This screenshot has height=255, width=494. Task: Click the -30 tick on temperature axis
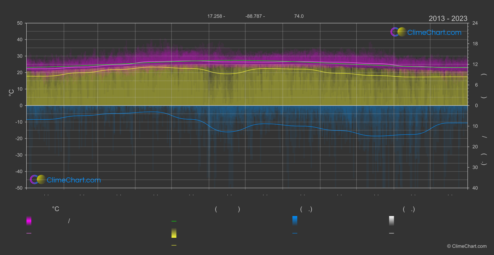pos(19,155)
